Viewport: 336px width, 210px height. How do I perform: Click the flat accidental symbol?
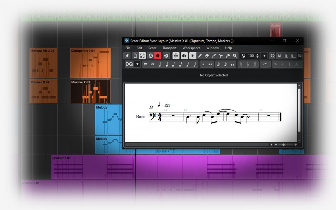pos(248,64)
